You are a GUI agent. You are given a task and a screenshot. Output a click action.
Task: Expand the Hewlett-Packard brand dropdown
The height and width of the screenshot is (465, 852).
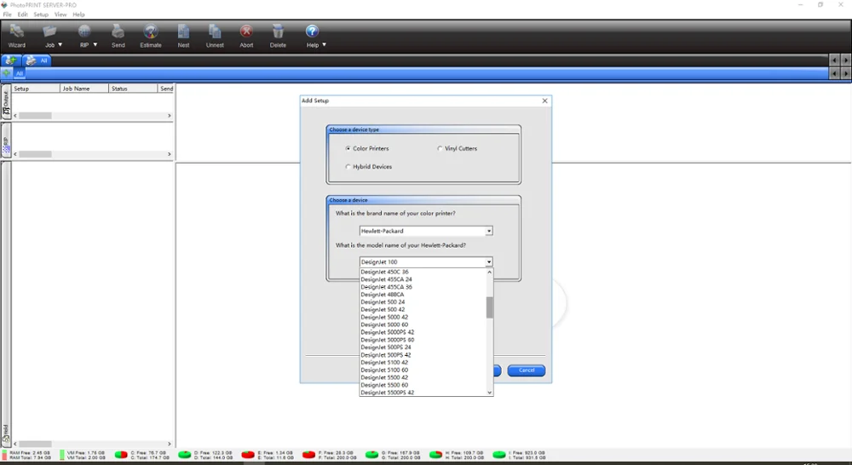(489, 231)
